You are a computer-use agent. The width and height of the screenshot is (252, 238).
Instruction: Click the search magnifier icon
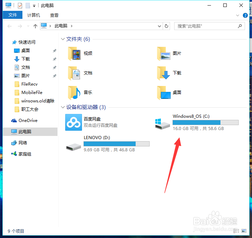pos(240,26)
